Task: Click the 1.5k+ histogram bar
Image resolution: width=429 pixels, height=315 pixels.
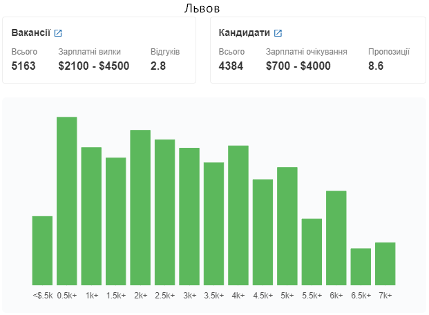Action: coord(116,222)
